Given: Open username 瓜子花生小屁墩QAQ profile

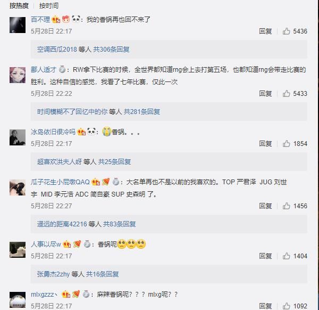Looking at the screenshot, I should coord(60,182).
